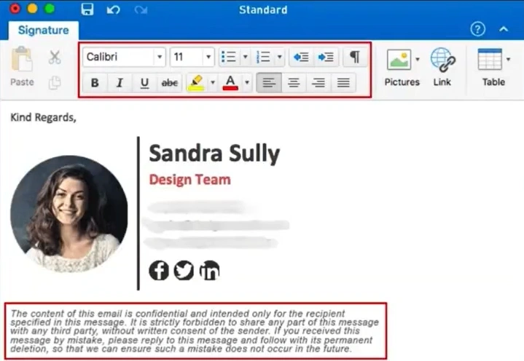
Task: Decrease the paragraph indent
Action: pos(301,57)
